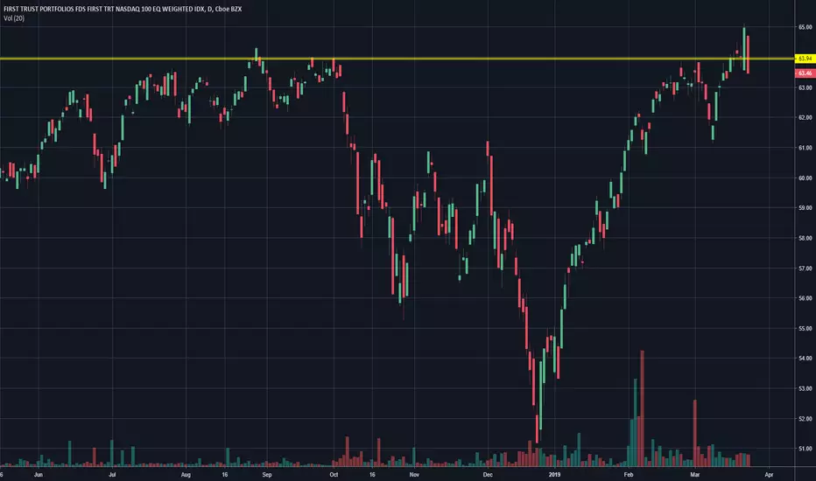The width and height of the screenshot is (816, 481).
Task: Click the Jun label on time axis
Action: click(x=38, y=475)
